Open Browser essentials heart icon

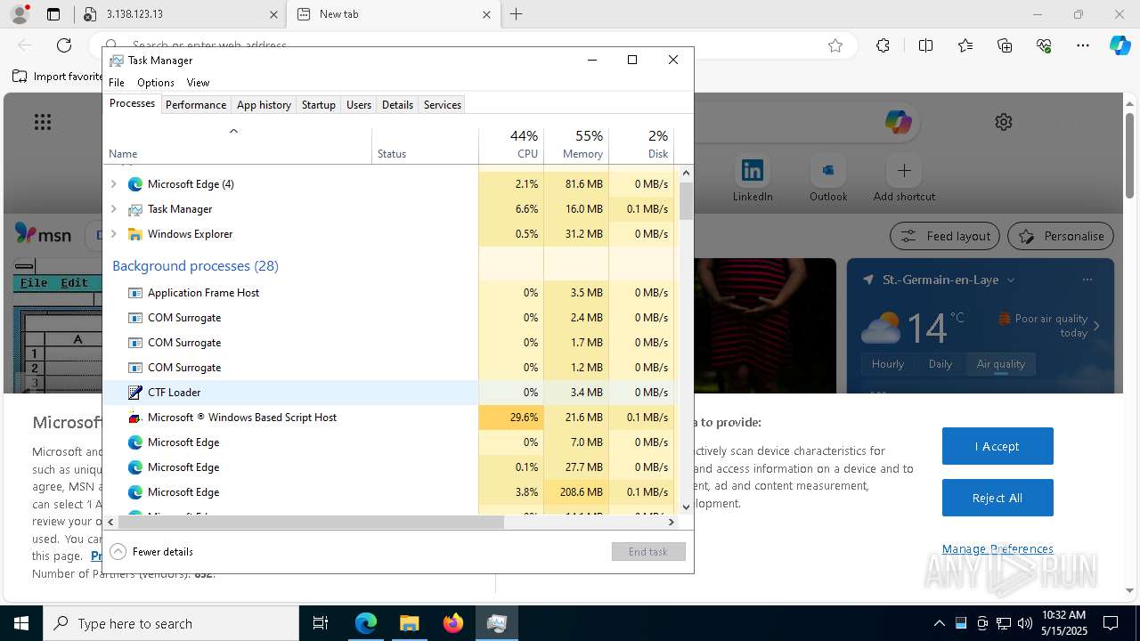[1044, 45]
